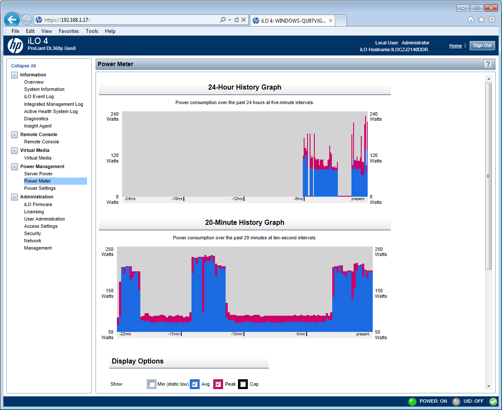Screen dimensions: 502x410
Task: Open the Power Settings page
Action: [x=40, y=188]
